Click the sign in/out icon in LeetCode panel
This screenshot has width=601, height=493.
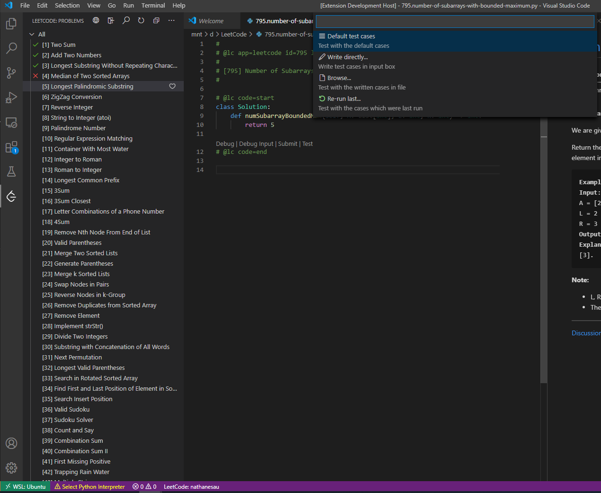pyautogui.click(x=111, y=20)
